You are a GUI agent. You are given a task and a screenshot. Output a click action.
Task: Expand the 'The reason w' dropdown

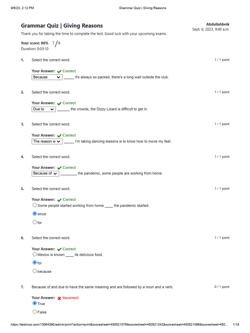pyautogui.click(x=47, y=141)
